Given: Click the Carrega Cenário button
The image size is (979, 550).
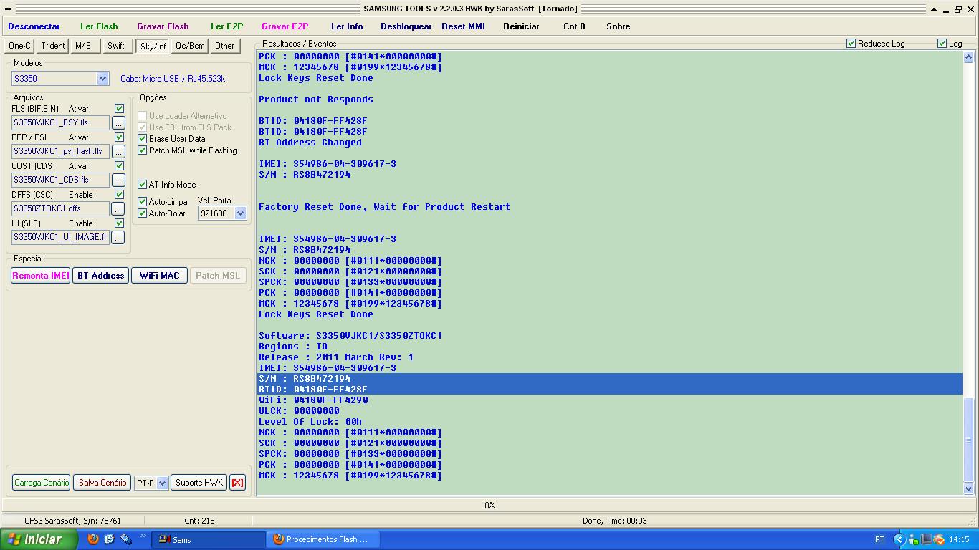Looking at the screenshot, I should point(42,483).
